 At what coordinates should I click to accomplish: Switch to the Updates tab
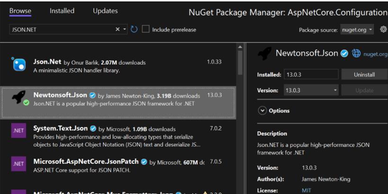pos(105,11)
